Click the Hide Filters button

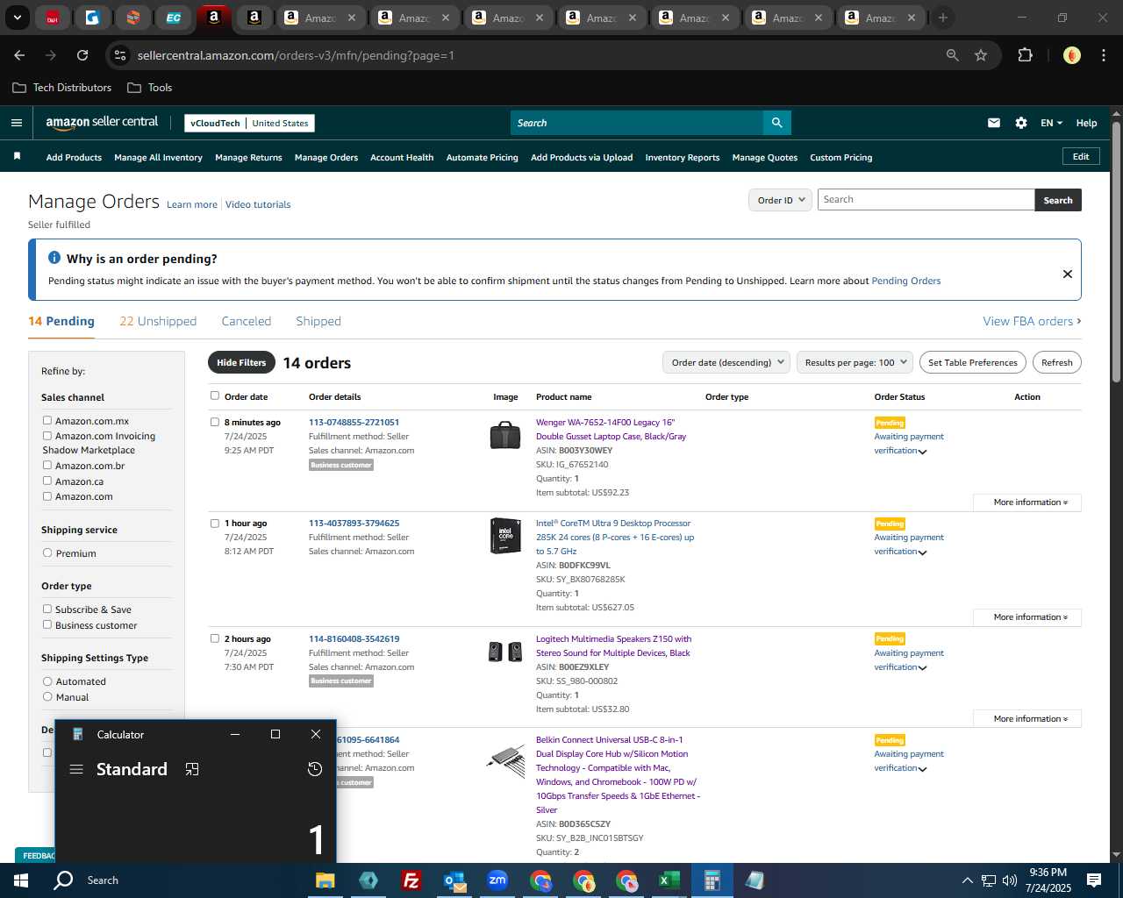pos(241,362)
